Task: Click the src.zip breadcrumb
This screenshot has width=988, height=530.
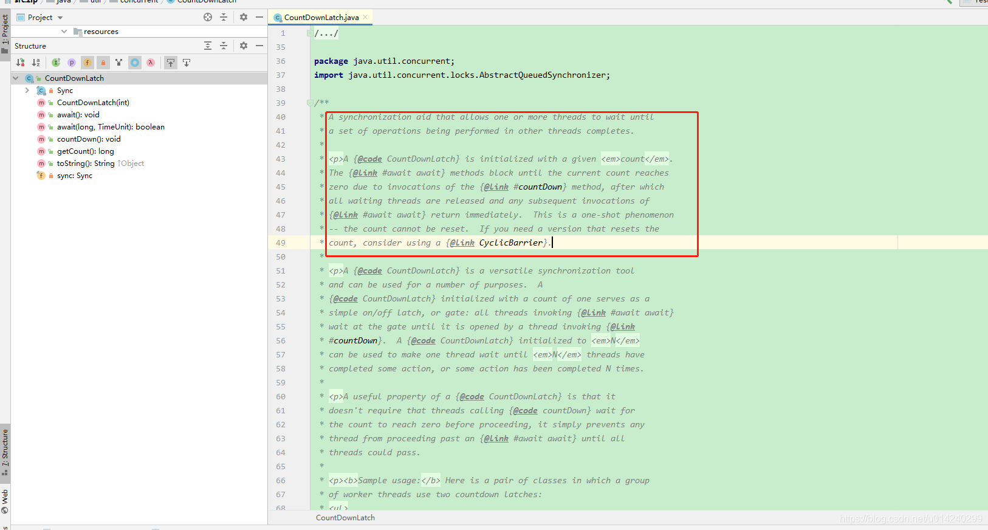Action: [26, 2]
